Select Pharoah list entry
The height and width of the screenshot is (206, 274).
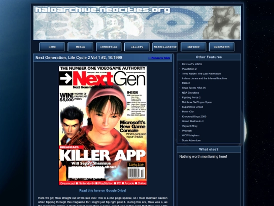point(187,131)
